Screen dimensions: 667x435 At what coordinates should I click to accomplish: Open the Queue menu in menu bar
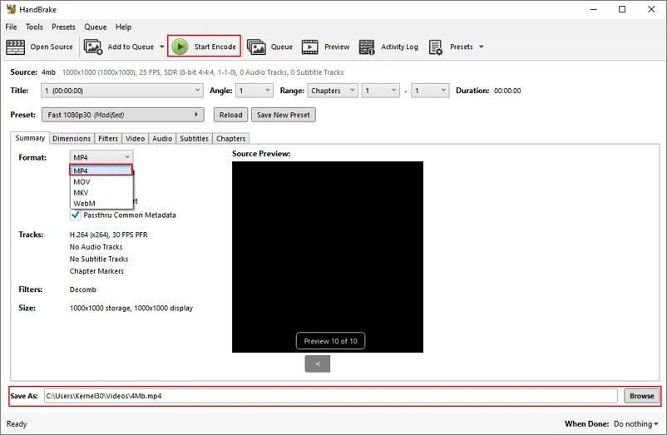coord(96,27)
